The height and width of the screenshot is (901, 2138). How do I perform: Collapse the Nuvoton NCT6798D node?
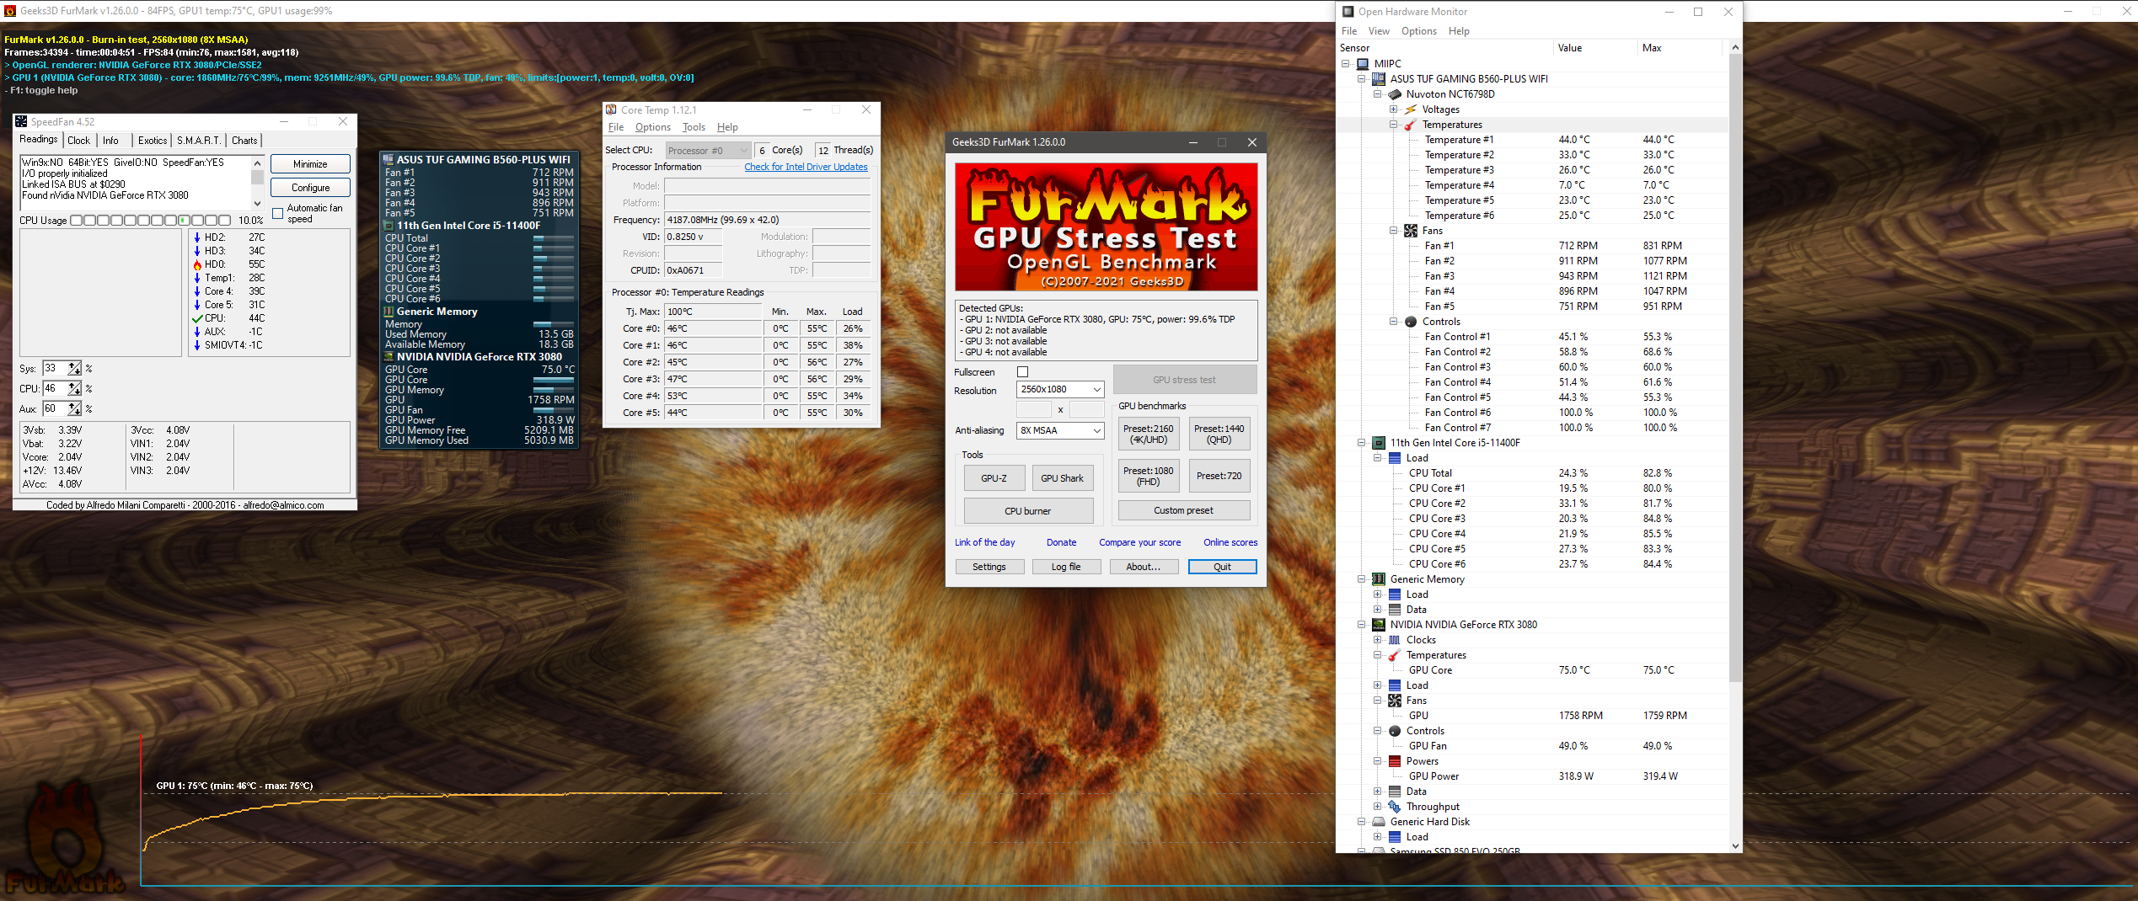1377,94
